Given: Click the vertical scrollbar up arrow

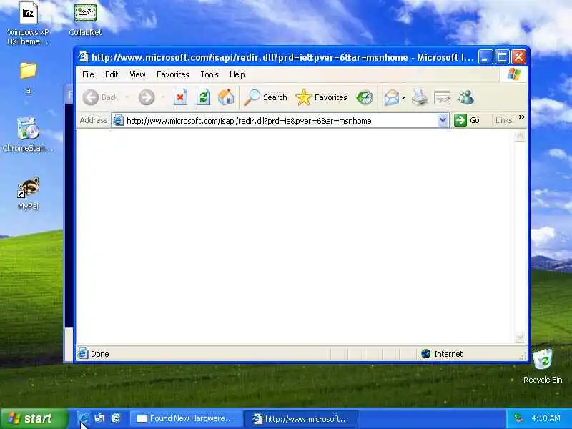Looking at the screenshot, I should [520, 136].
